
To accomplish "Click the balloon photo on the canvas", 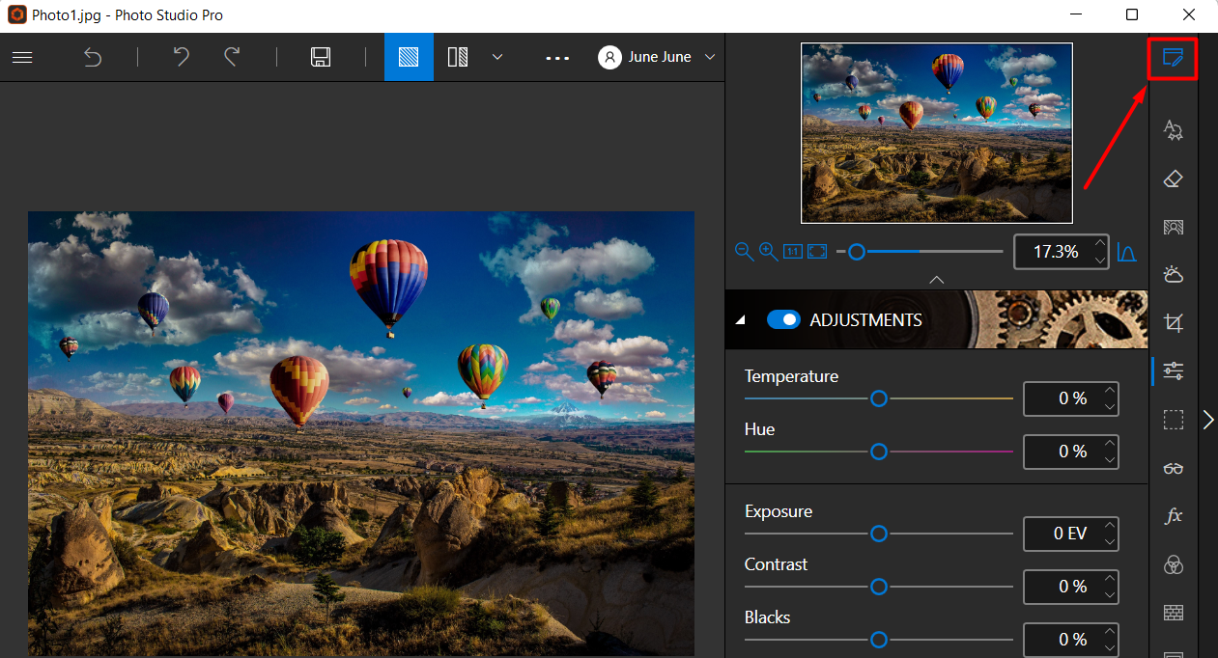I will 361,433.
